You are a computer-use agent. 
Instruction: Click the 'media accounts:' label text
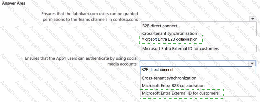tap(123, 64)
